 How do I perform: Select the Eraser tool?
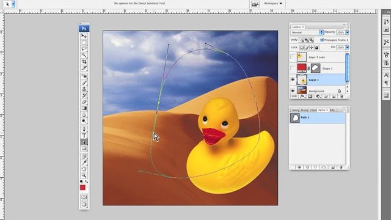(84, 102)
